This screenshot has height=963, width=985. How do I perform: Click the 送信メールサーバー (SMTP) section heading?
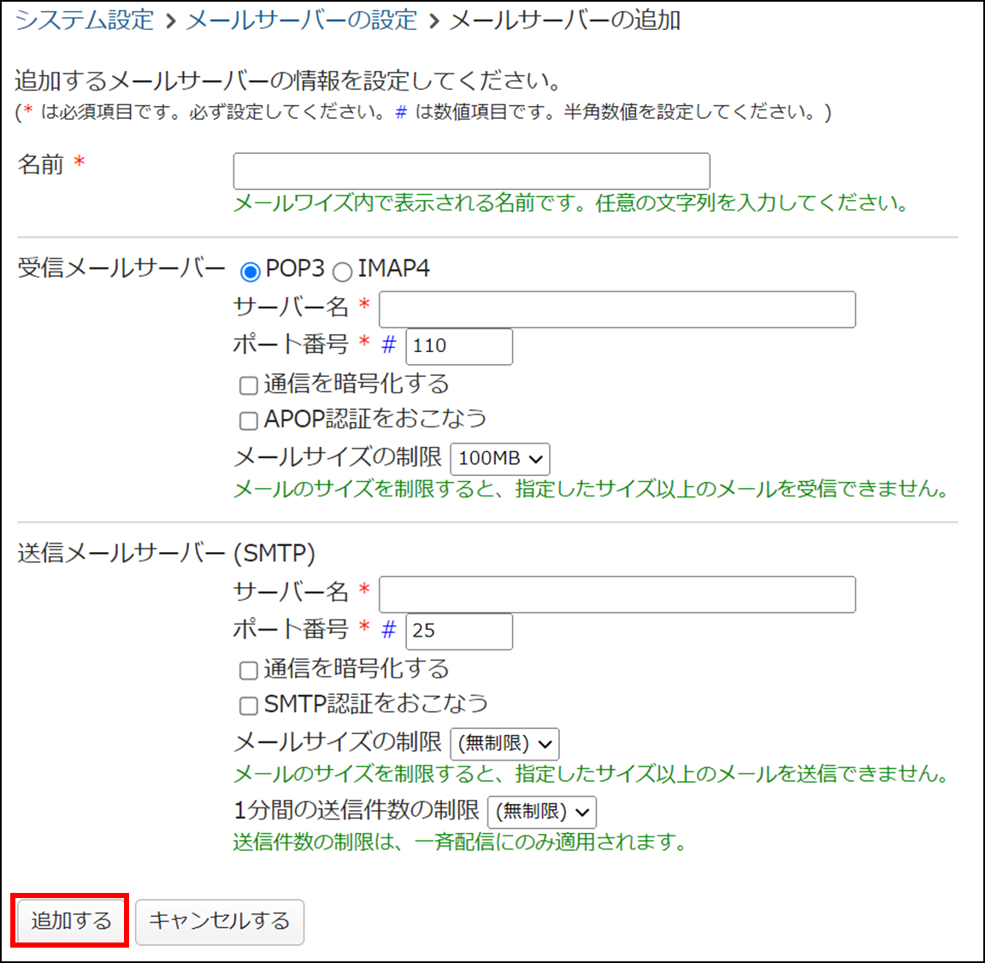pyautogui.click(x=166, y=553)
